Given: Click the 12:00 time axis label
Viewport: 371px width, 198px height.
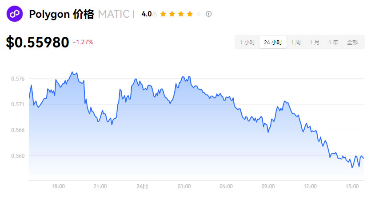Looking at the screenshot, I should tap(310, 186).
